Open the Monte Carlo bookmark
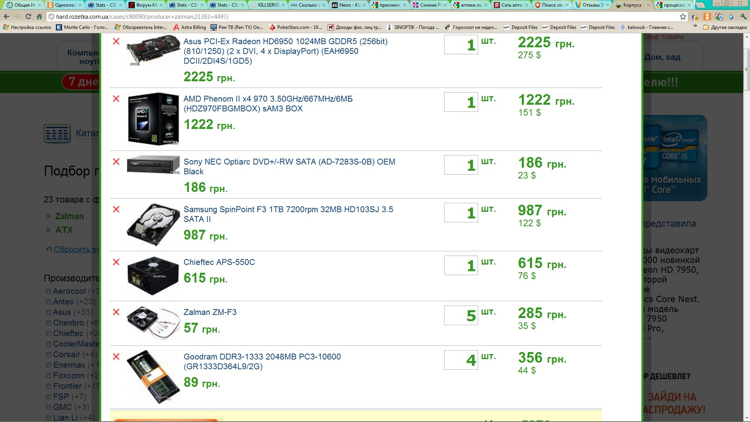The height and width of the screenshot is (422, 750). click(x=83, y=27)
